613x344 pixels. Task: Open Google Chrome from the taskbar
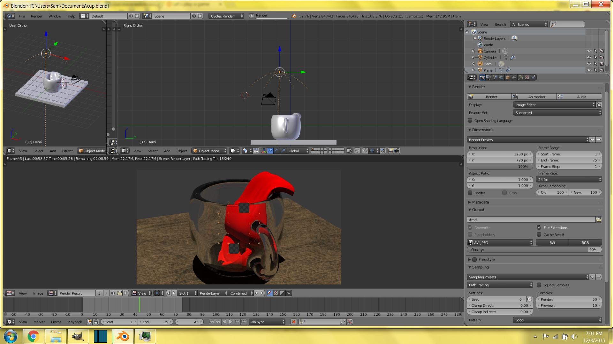point(33,336)
